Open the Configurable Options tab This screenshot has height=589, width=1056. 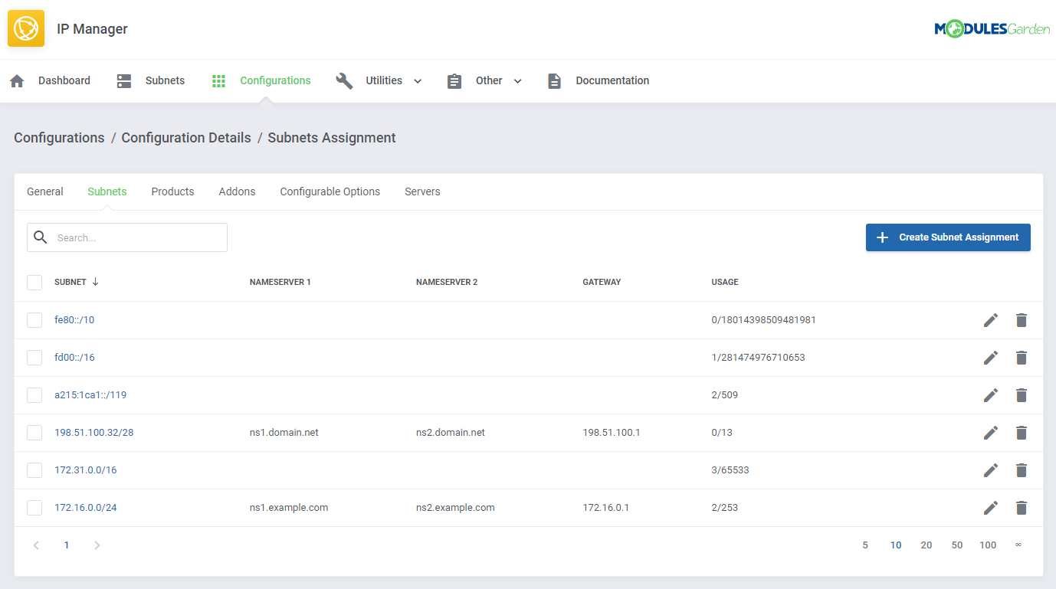pyautogui.click(x=330, y=191)
